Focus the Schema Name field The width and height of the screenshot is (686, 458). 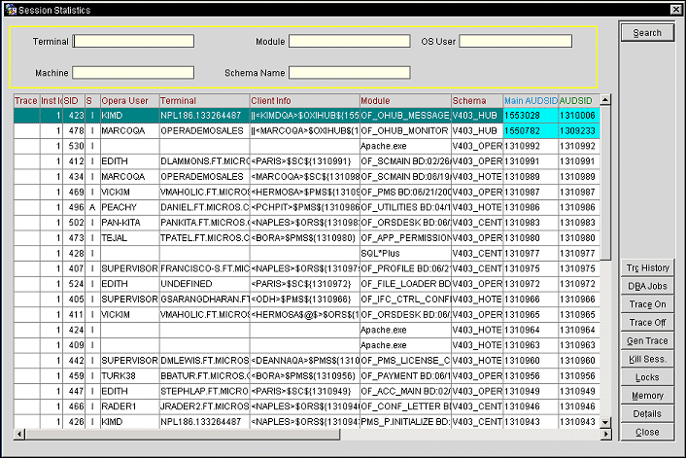[x=349, y=72]
